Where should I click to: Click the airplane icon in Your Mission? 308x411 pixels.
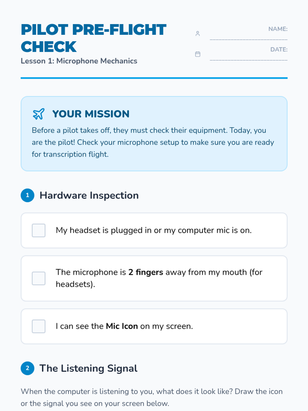pyautogui.click(x=38, y=114)
